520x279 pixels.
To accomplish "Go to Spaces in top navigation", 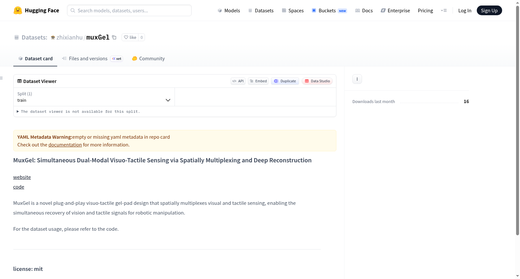I will [293, 11].
